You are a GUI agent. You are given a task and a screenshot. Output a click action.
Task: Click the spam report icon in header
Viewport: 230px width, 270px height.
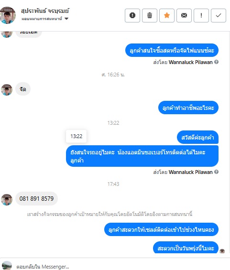pos(132,15)
